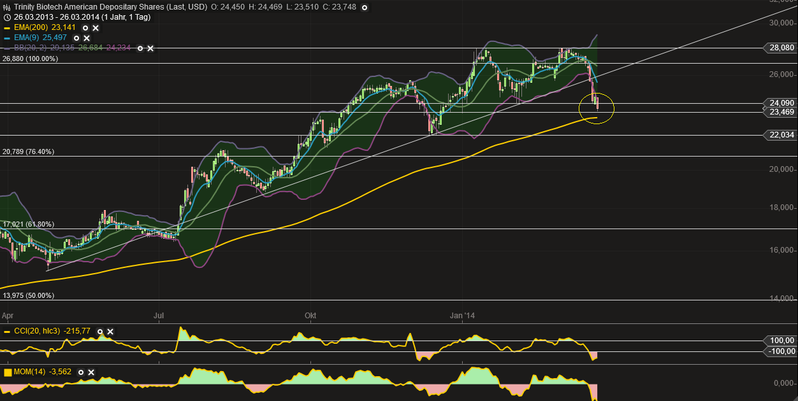
Task: Click the high price H: 24,469 value
Action: click(x=267, y=8)
